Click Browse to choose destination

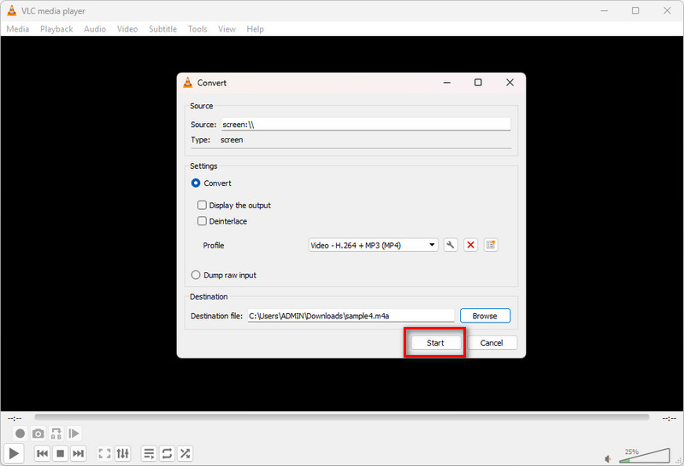coord(485,316)
